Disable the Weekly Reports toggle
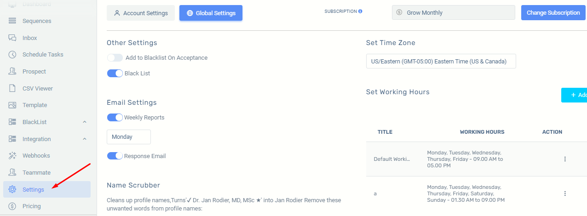This screenshot has height=216, width=587. click(115, 118)
